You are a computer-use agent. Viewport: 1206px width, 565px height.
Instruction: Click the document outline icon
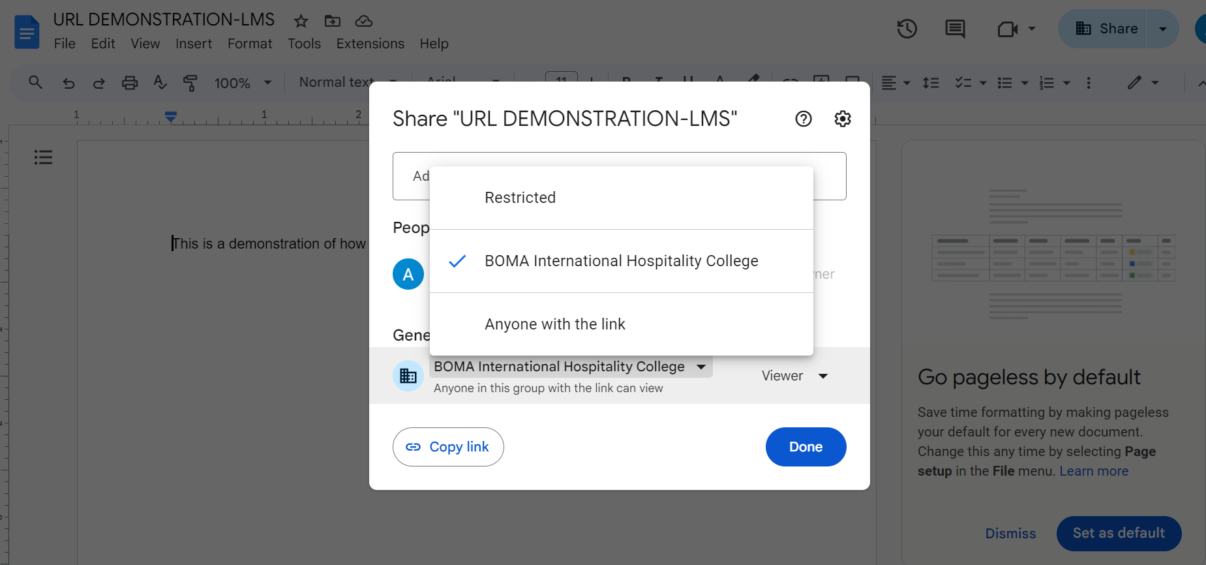coord(43,157)
